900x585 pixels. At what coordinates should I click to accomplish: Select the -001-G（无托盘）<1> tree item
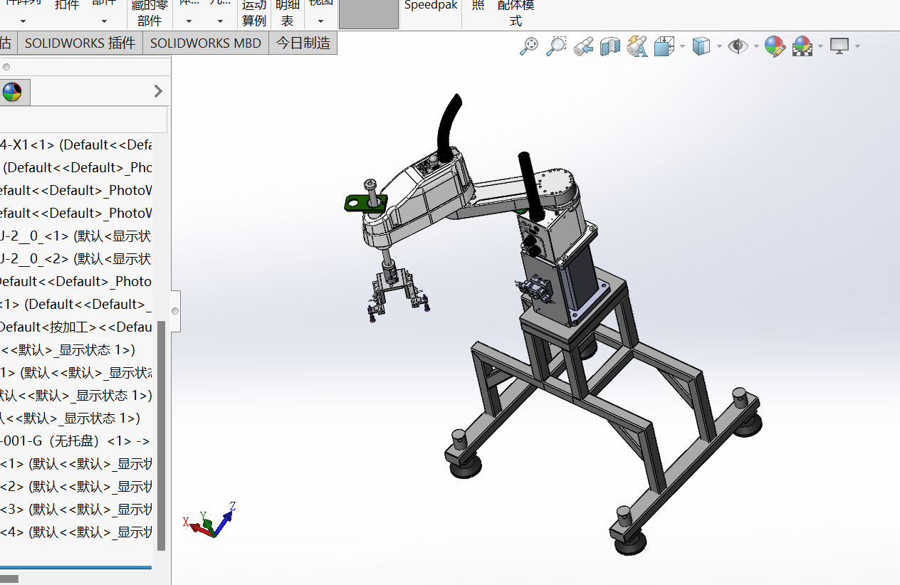tap(76, 441)
